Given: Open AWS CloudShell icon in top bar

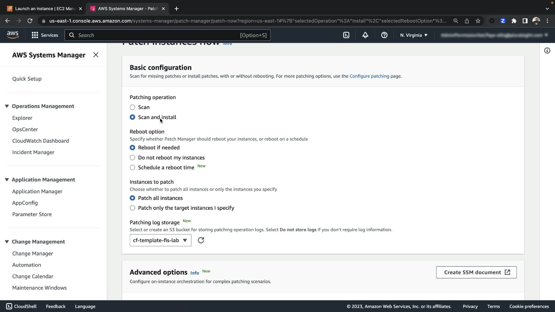Looking at the screenshot, I should coord(346,35).
